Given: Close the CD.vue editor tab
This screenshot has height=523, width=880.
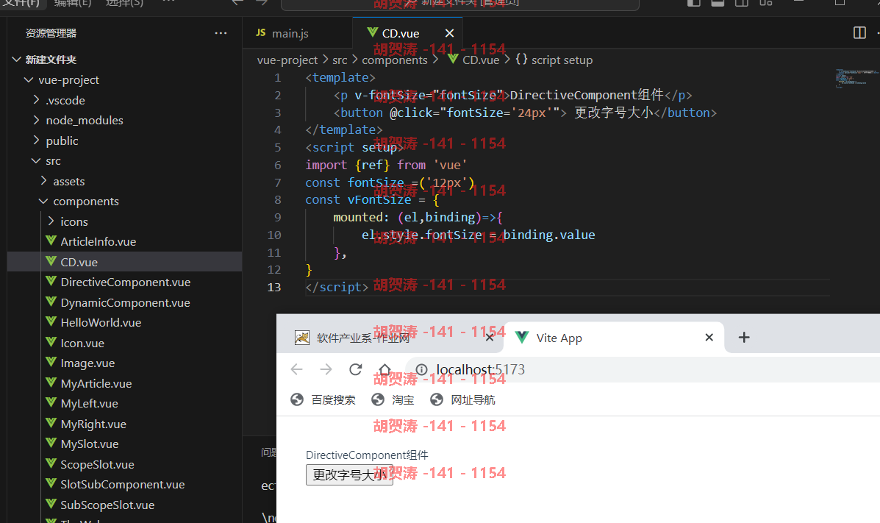Looking at the screenshot, I should pyautogui.click(x=449, y=33).
